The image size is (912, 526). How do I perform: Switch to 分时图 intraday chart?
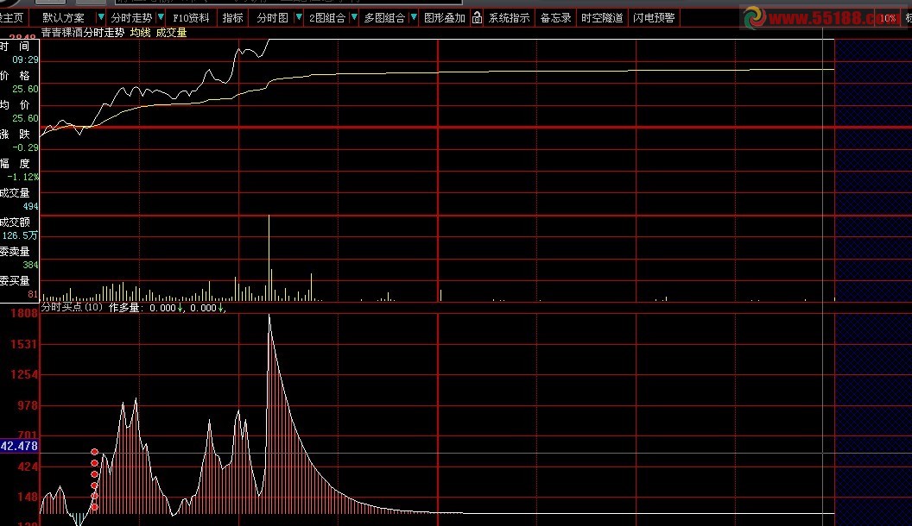pyautogui.click(x=272, y=18)
